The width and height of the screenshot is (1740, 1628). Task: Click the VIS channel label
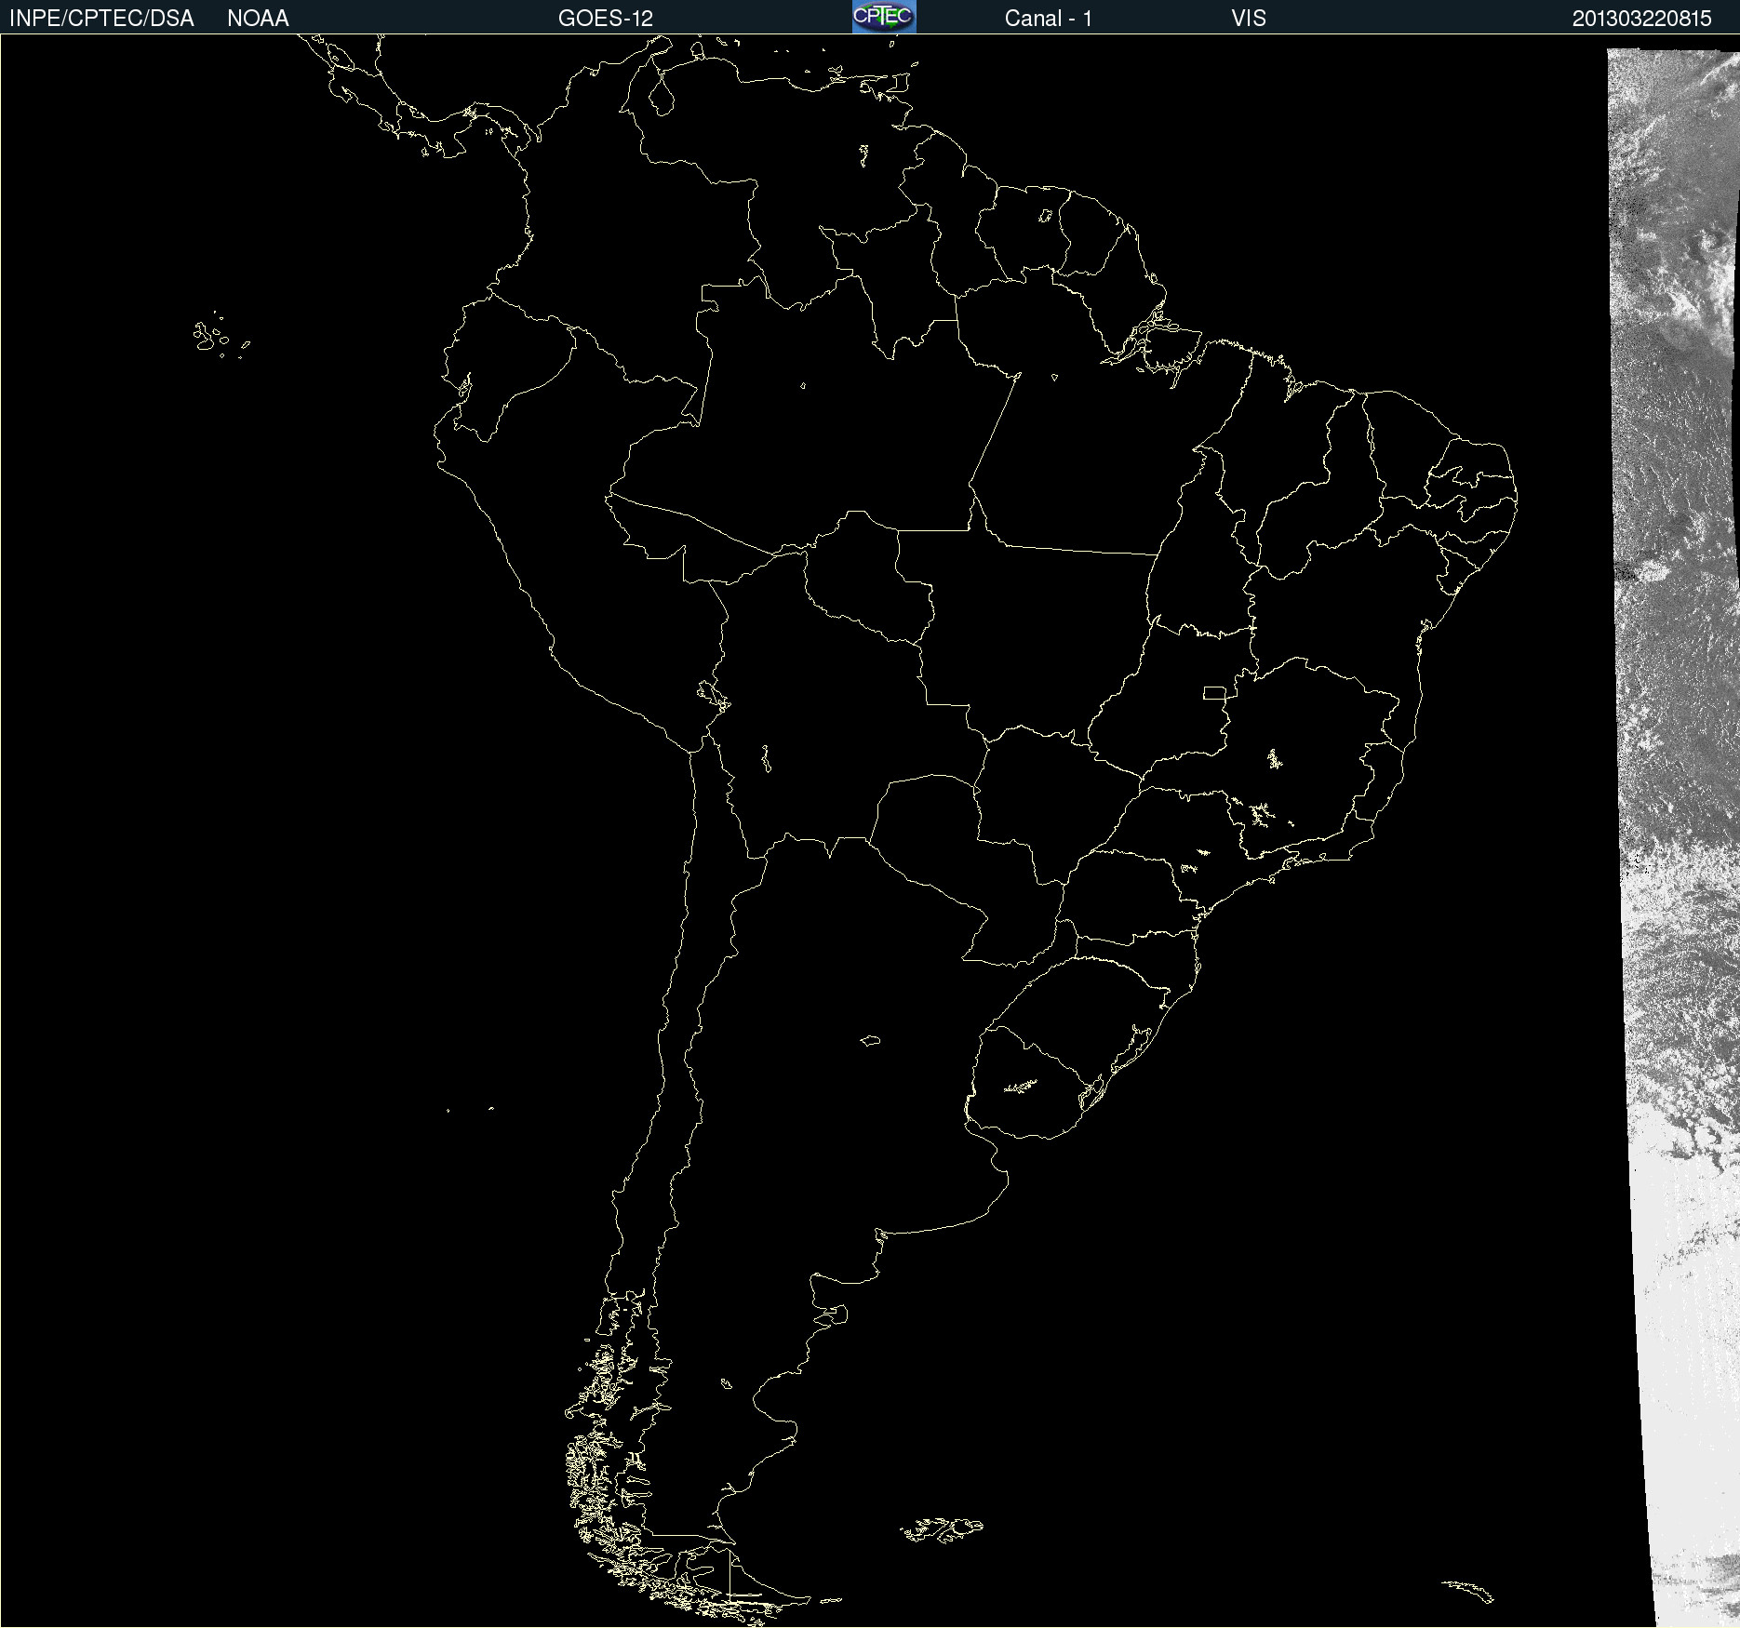tap(1249, 19)
